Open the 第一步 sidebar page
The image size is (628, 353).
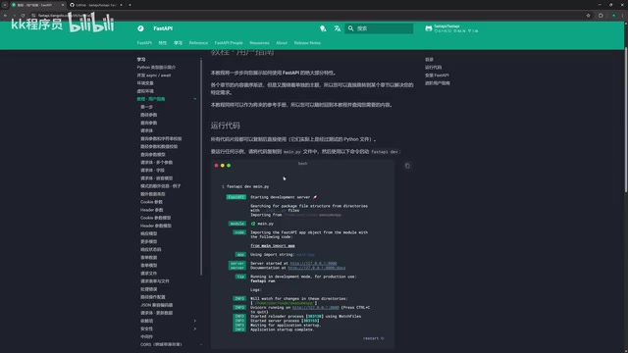tap(146, 107)
